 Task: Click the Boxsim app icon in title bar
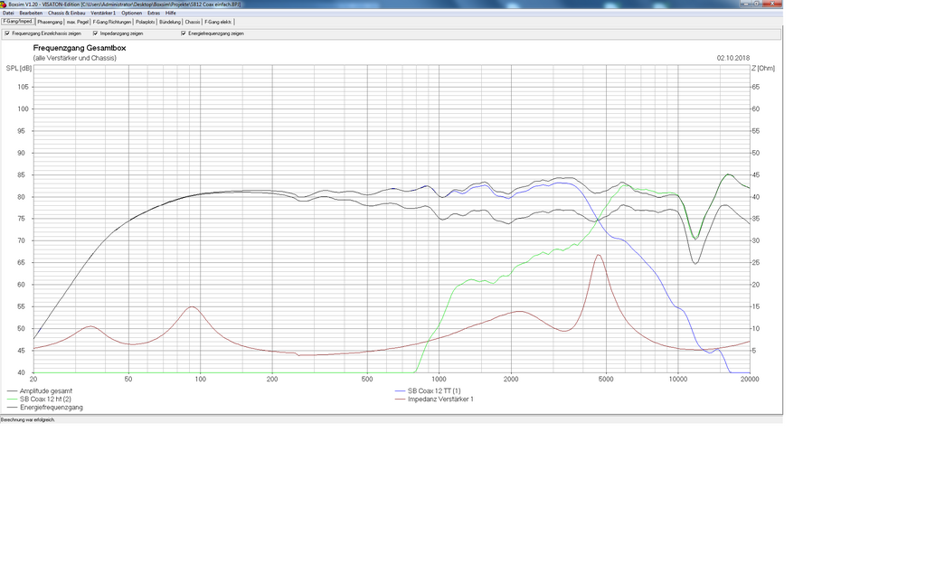click(x=4, y=5)
